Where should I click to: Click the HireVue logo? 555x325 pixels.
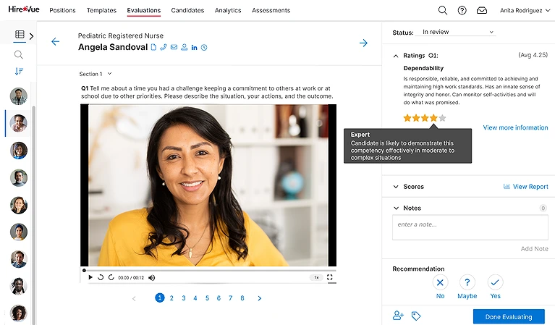(x=24, y=9)
